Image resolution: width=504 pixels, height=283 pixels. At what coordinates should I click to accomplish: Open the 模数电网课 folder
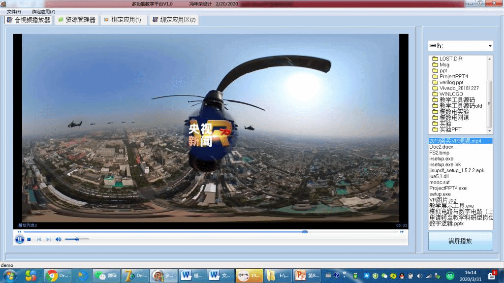[x=451, y=118]
